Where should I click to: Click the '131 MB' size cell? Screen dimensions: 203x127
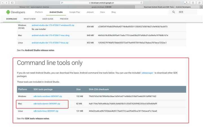[80, 111]
